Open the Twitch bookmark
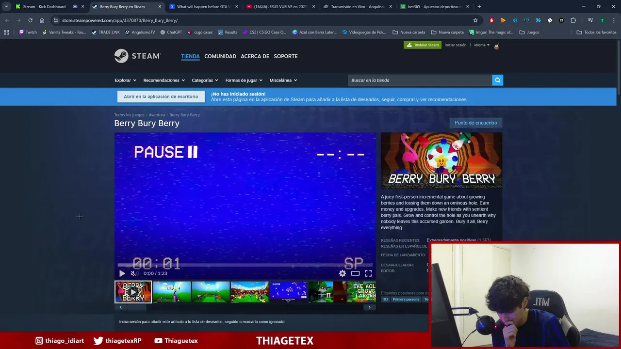 point(28,32)
